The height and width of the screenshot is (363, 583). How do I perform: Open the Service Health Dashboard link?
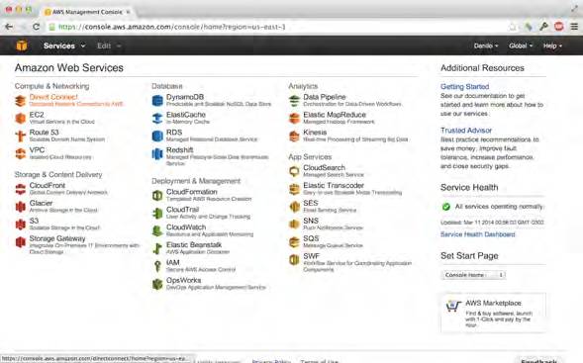(478, 234)
